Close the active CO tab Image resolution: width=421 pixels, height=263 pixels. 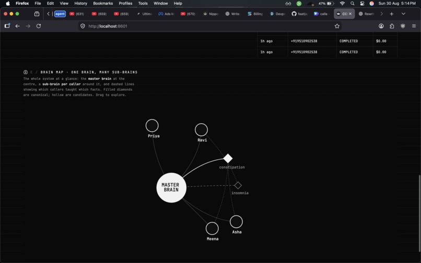tap(350, 14)
